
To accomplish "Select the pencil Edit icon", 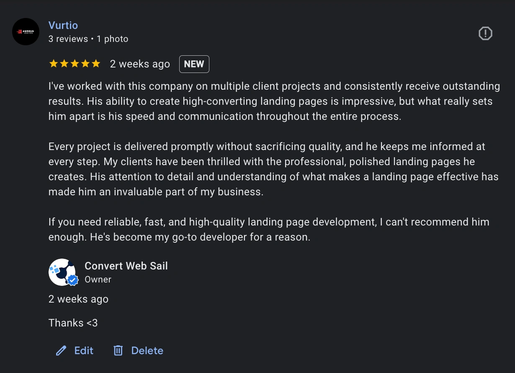I will [x=61, y=350].
